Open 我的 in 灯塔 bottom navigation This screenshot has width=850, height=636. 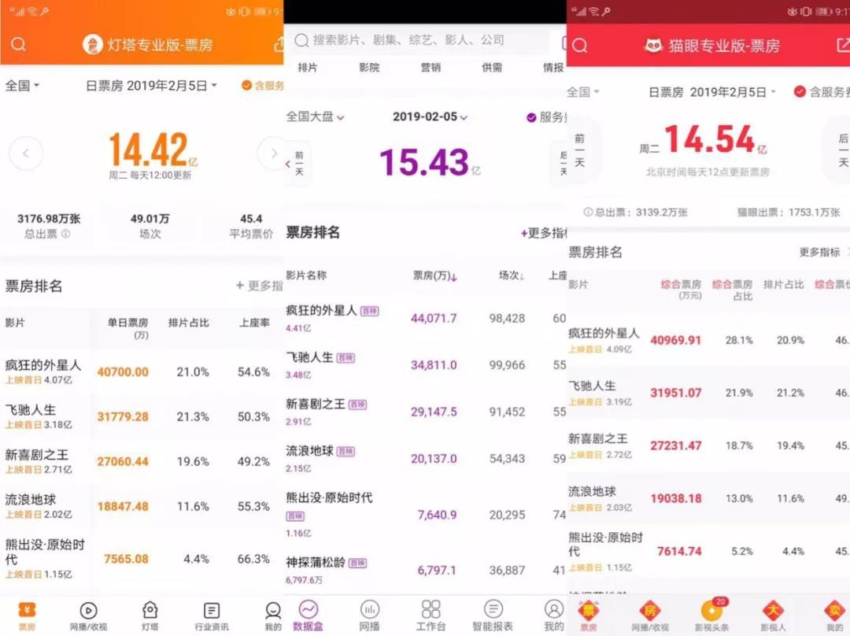tap(272, 616)
